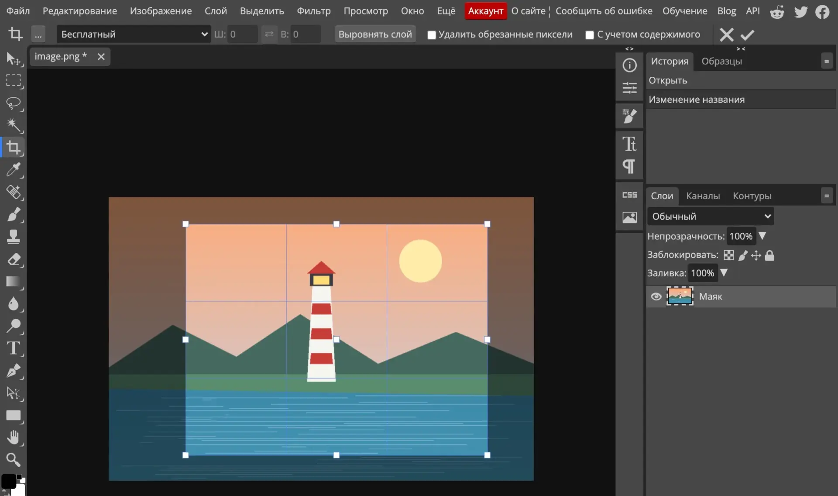Select the Move tool
Screen dimensions: 838x496
pos(14,59)
